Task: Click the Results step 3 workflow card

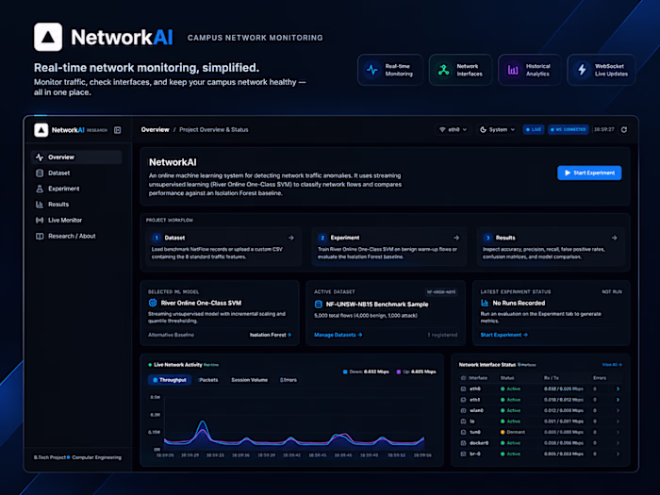Action: (551, 247)
